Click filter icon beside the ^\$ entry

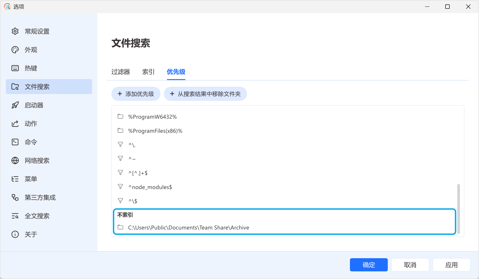[120, 201]
